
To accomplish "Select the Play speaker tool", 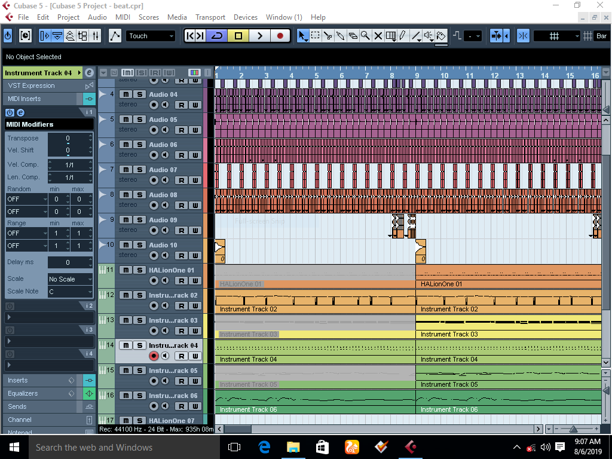I will [x=429, y=36].
